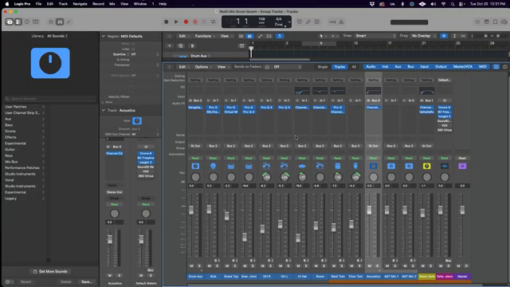Expand the Drums category in Library

[24, 131]
